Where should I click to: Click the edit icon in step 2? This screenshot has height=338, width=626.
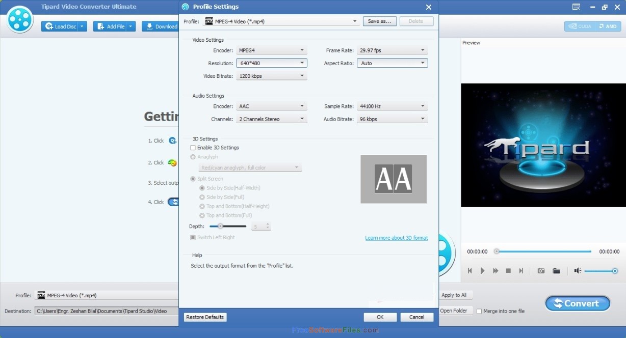[172, 163]
